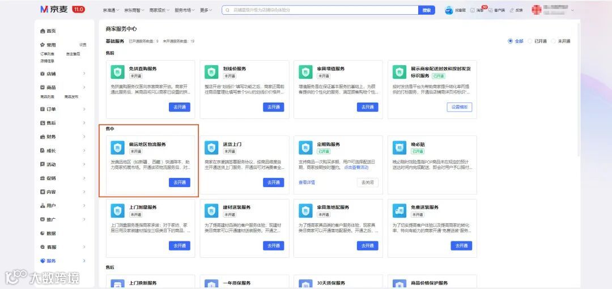Click the shield icon of 建材送装服务
This screenshot has height=289, width=612.
(211, 211)
